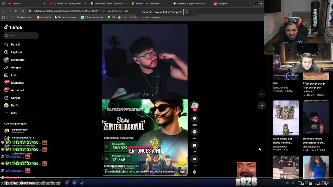Open the Kick bookmark
This screenshot has width=333, height=187.
[111, 17]
